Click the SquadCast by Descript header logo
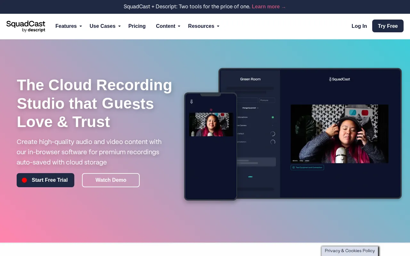This screenshot has width=410, height=256. (26, 26)
